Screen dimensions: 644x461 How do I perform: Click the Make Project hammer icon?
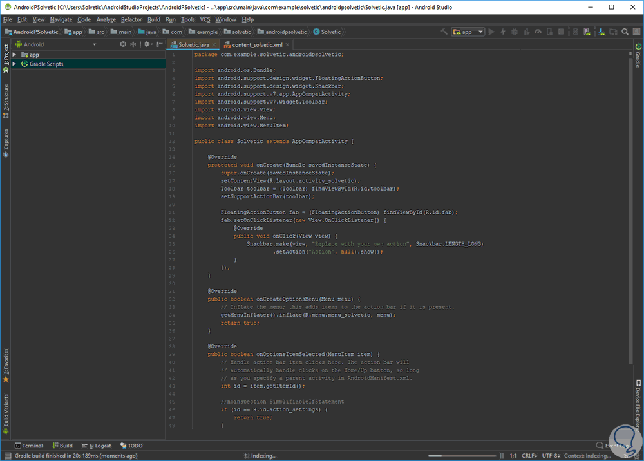(x=444, y=32)
